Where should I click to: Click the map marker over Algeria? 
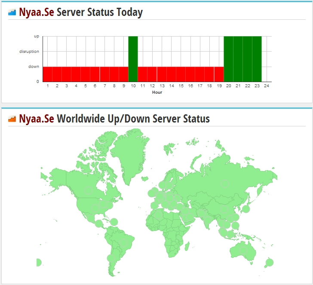coord(158,215)
